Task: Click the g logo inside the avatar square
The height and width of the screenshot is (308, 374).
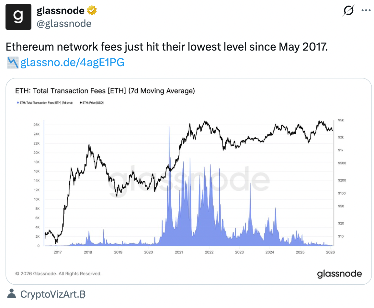Action: [x=18, y=17]
